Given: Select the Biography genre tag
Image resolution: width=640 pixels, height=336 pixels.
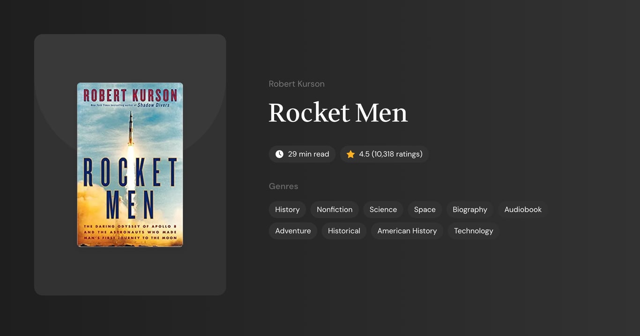Looking at the screenshot, I should click(x=469, y=209).
